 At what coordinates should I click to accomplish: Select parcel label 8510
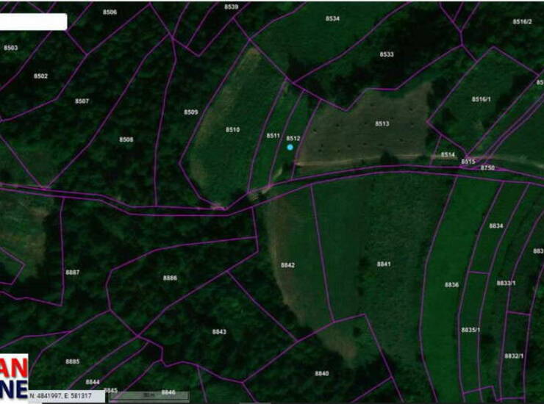tap(232, 129)
